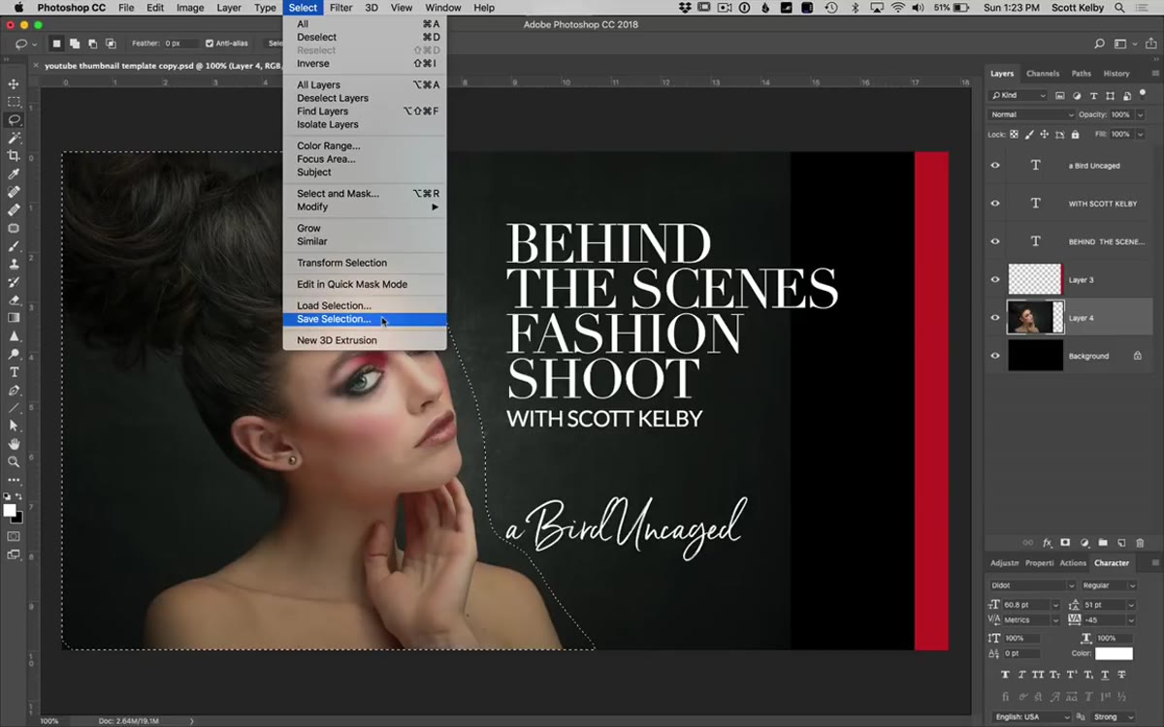Open the Normal blend mode dropdown
Image resolution: width=1164 pixels, height=727 pixels.
pos(1030,114)
